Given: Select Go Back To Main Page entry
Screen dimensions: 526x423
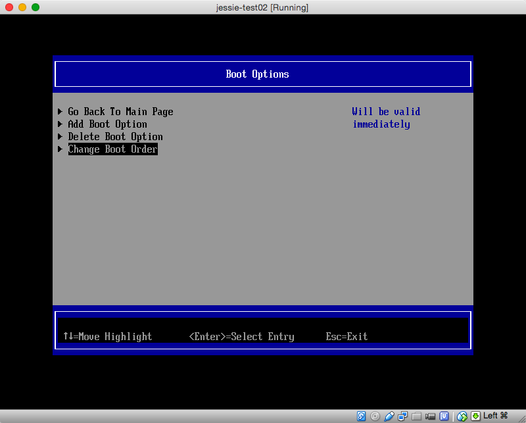Looking at the screenshot, I should (120, 111).
